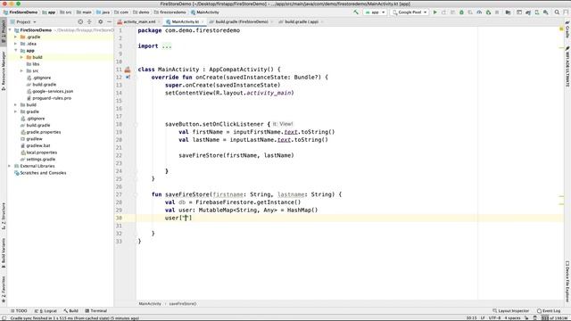This screenshot has height=321, width=571.
Task: Click the FireStoreDemo navigation bar breadcrumb
Action: point(21,12)
